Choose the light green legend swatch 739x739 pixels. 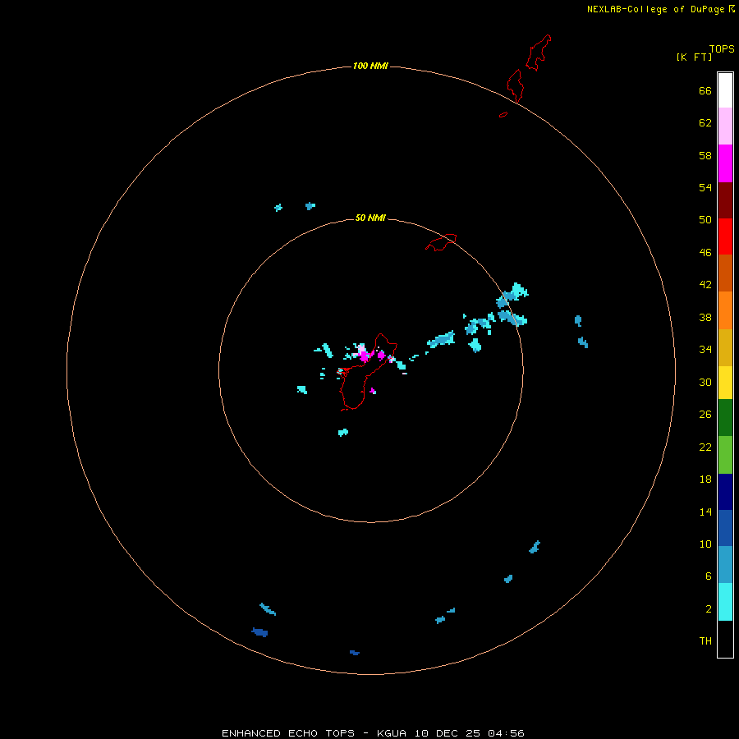click(725, 455)
